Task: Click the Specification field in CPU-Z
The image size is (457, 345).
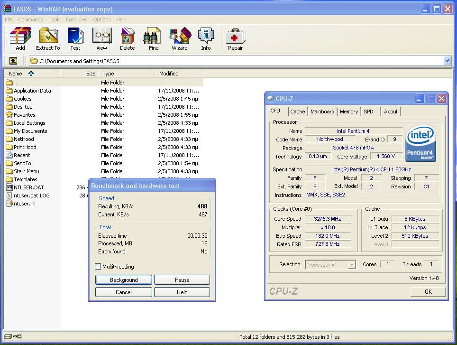Action: coord(372,169)
